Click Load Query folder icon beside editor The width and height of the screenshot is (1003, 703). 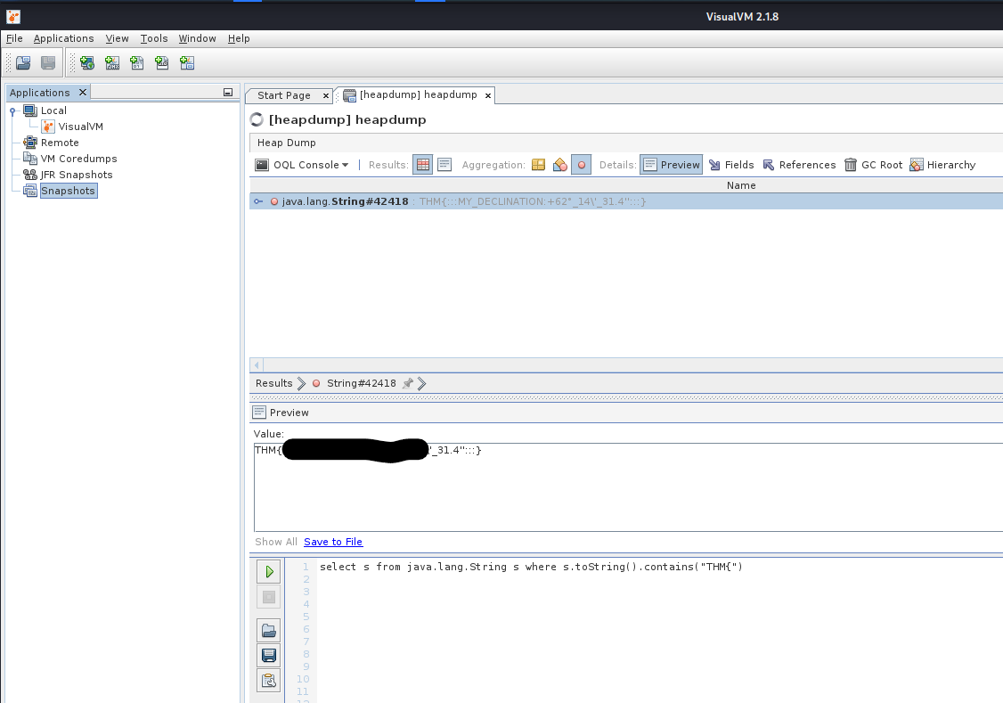[x=268, y=631]
